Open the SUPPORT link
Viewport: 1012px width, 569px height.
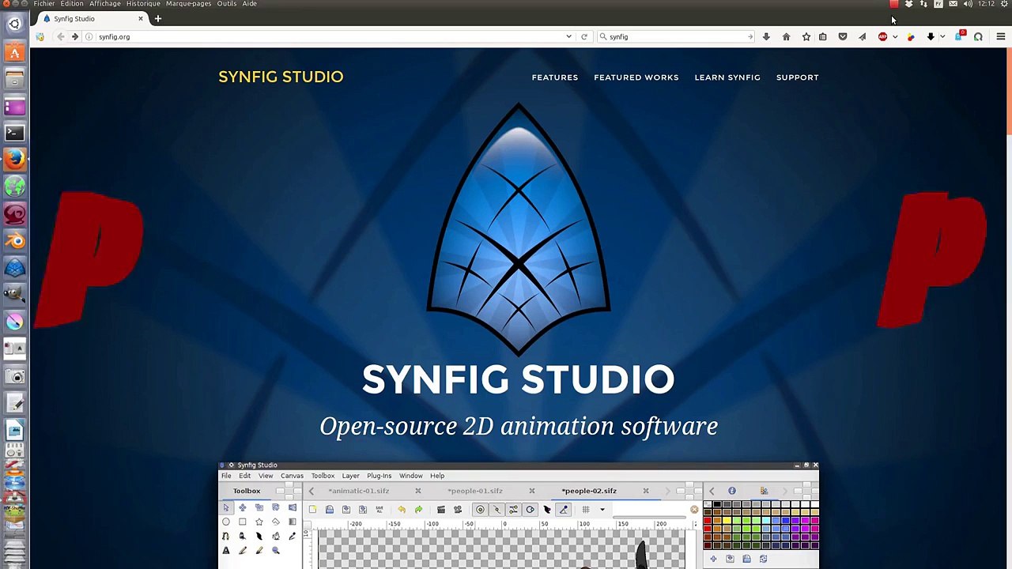797,77
